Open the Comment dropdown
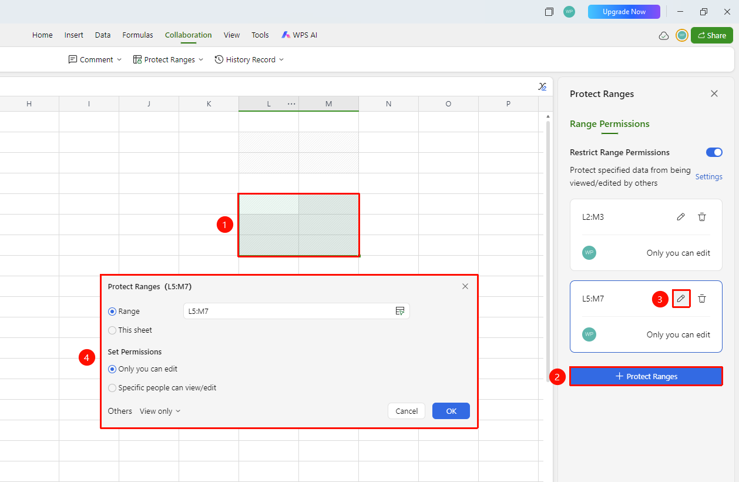The height and width of the screenshot is (482, 739). click(95, 59)
